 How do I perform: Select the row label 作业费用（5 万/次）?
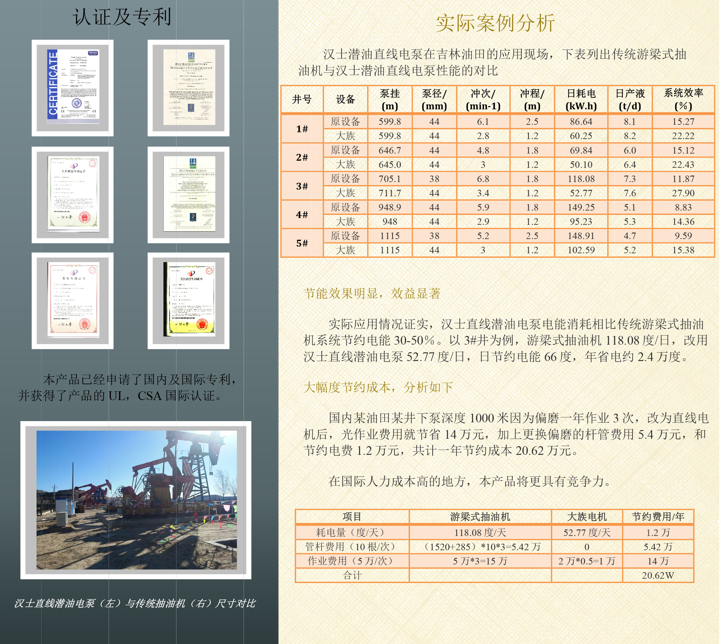(x=352, y=561)
